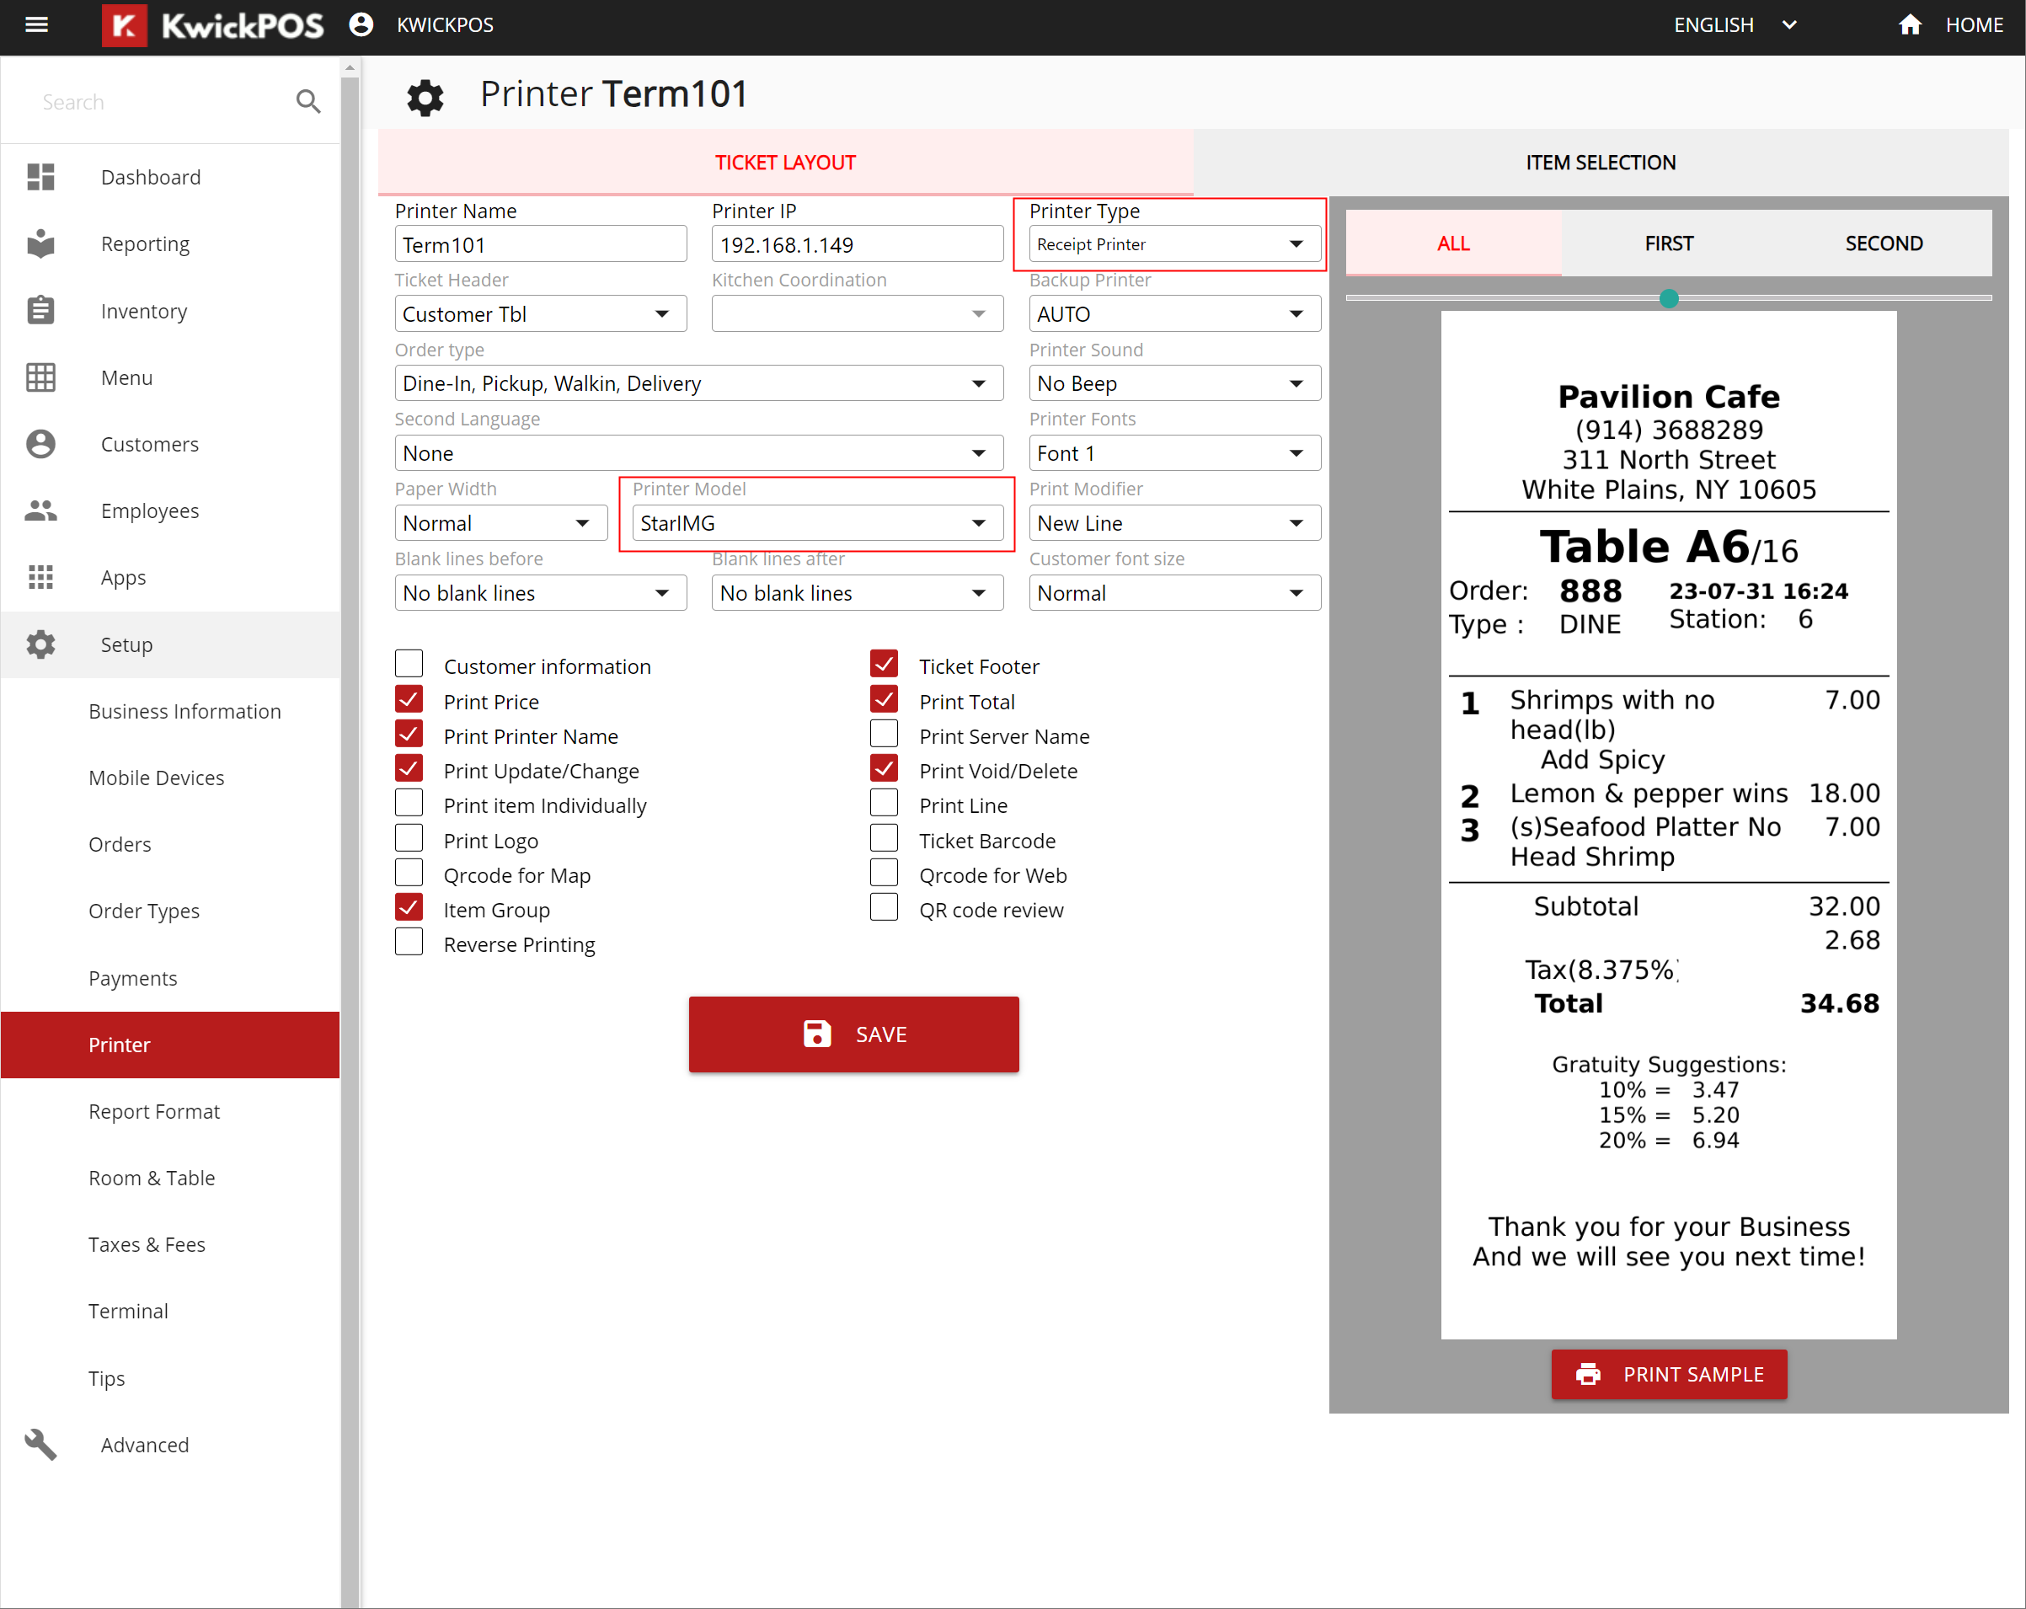Screen dimensions: 2026x1609
Task: Toggle the Print item Individually checkbox
Action: click(x=409, y=804)
